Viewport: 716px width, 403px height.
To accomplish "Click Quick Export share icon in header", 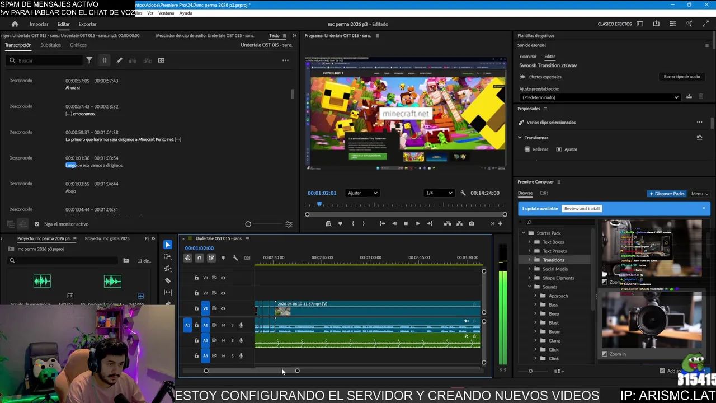I will tap(656, 24).
